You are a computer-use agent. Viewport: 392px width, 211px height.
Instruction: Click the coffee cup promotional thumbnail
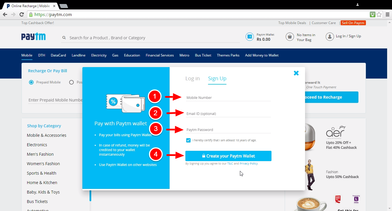311,204
